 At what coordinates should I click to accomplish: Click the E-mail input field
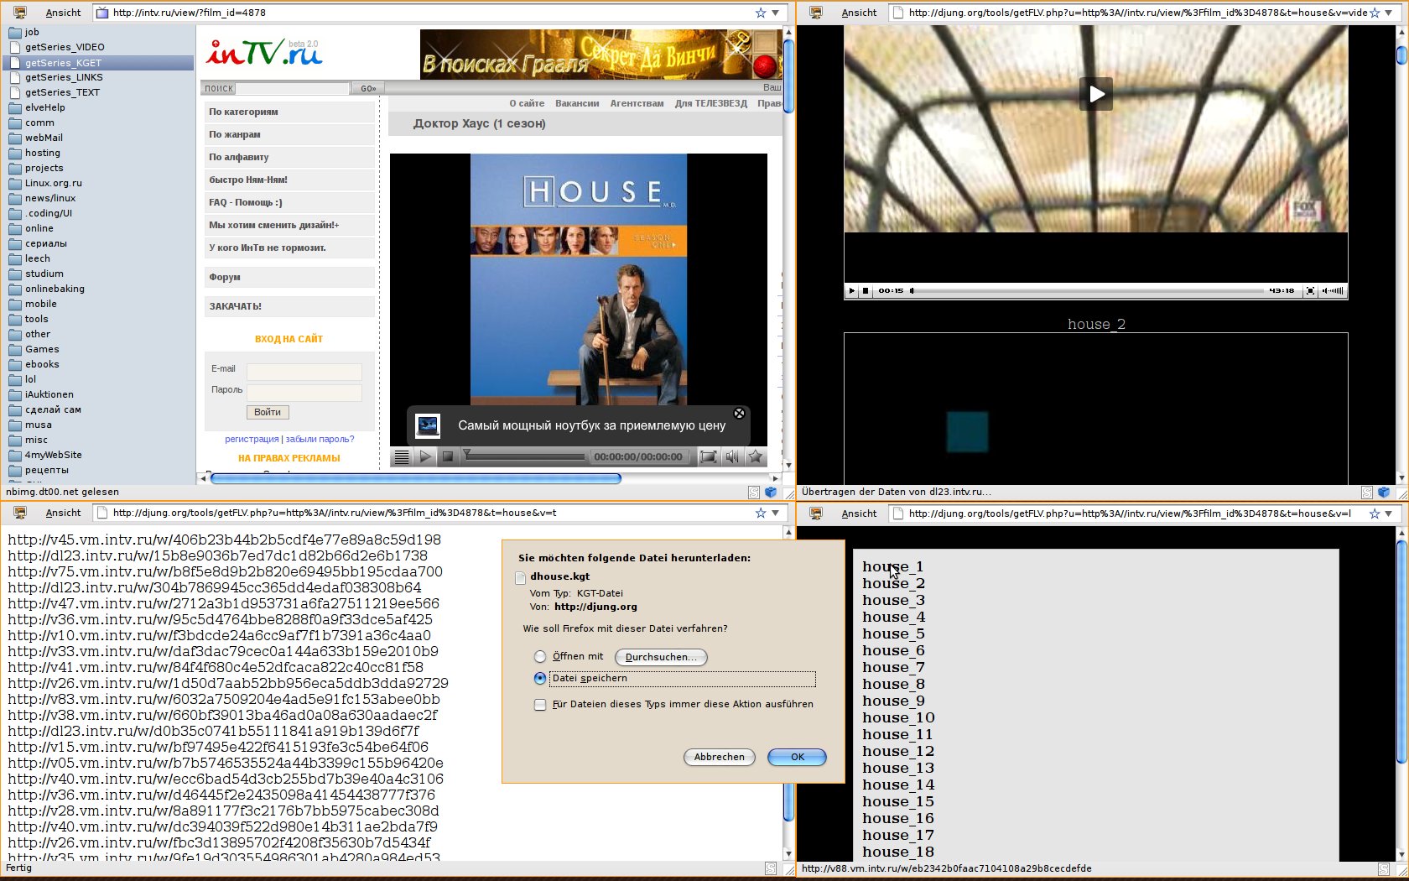tap(304, 371)
